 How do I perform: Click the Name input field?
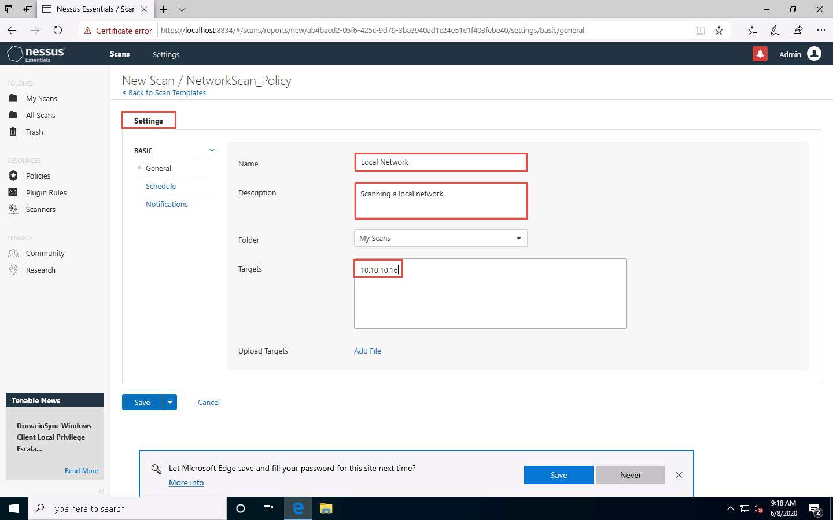pyautogui.click(x=441, y=162)
